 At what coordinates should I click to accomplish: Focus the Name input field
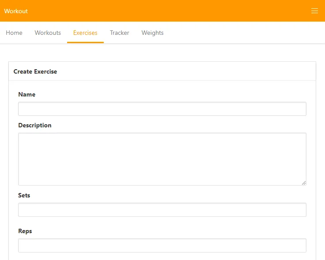pos(162,109)
